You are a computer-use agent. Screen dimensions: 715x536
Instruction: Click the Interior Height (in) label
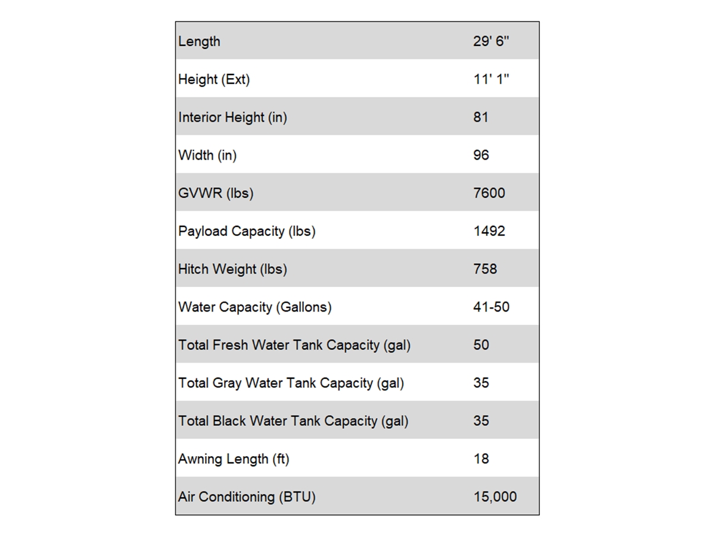click(232, 118)
